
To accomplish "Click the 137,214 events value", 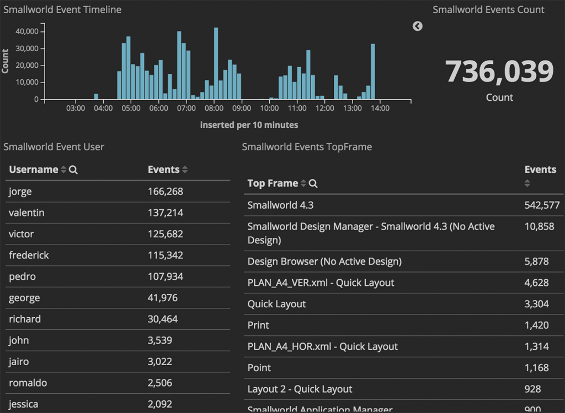I will pyautogui.click(x=166, y=213).
